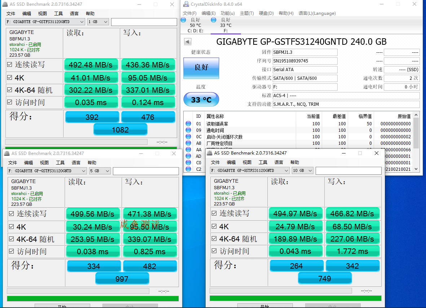Open 编辑 menu in the 5 GB AS SSD window
The image size is (426, 308).
pyautogui.click(x=28, y=162)
